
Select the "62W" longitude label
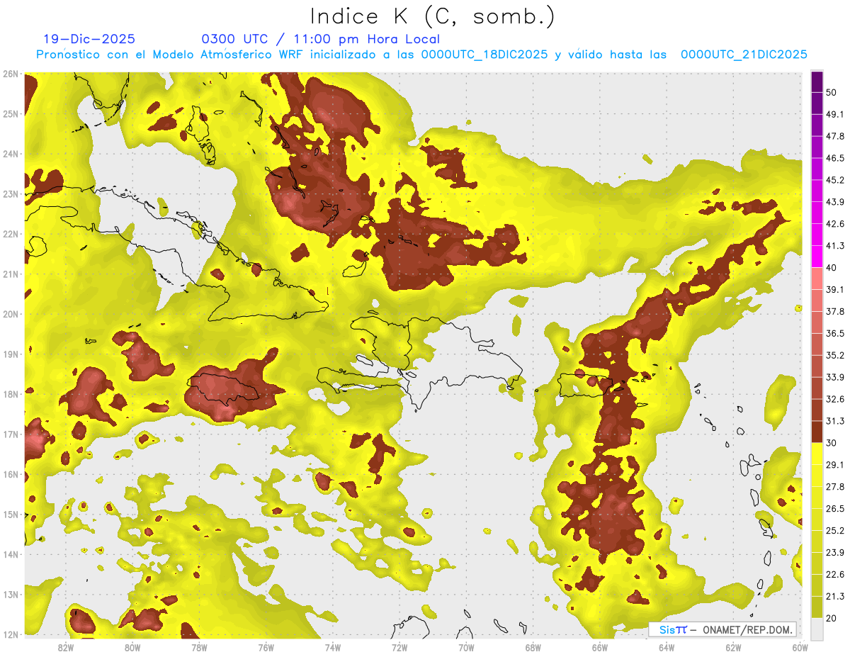click(733, 648)
